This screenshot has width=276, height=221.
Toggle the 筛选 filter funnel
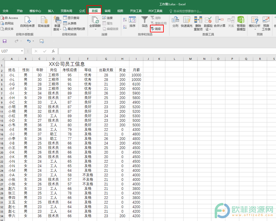click(x=144, y=22)
